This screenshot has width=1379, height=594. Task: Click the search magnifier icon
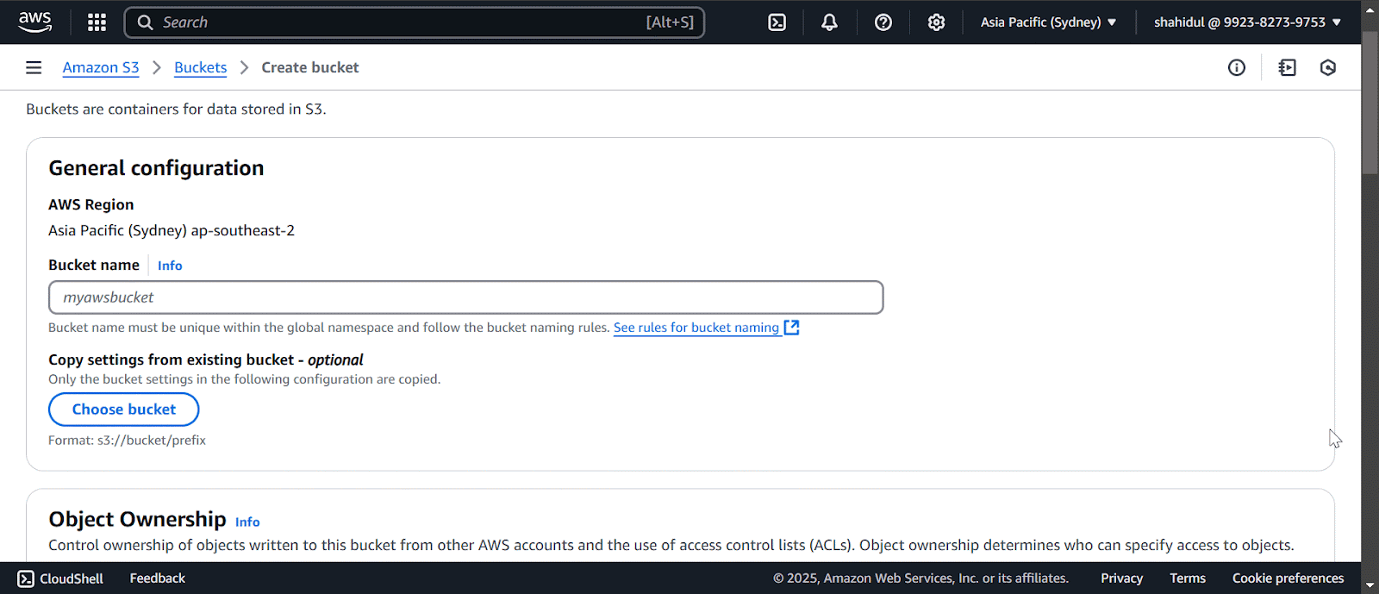pos(145,22)
